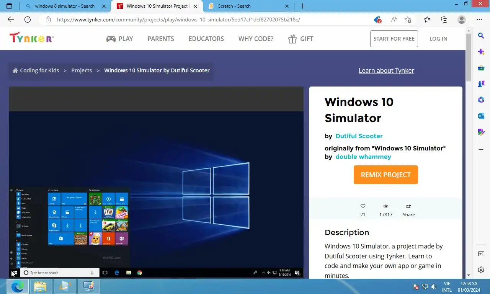Open the shopping coupons icon in address bar

click(377, 20)
